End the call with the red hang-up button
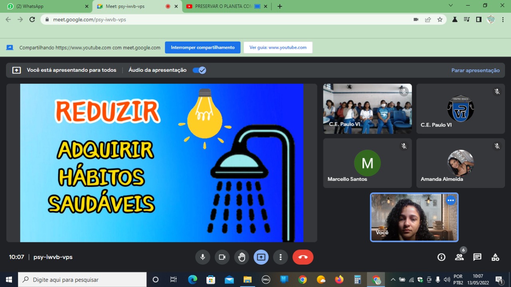This screenshot has height=287, width=511. [x=303, y=257]
